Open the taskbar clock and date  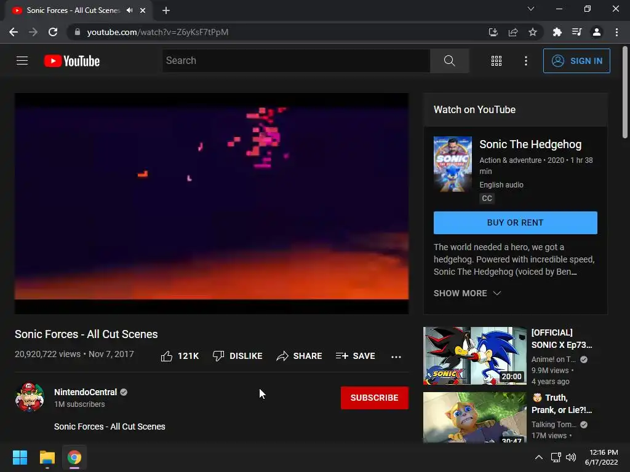[x=601, y=457]
